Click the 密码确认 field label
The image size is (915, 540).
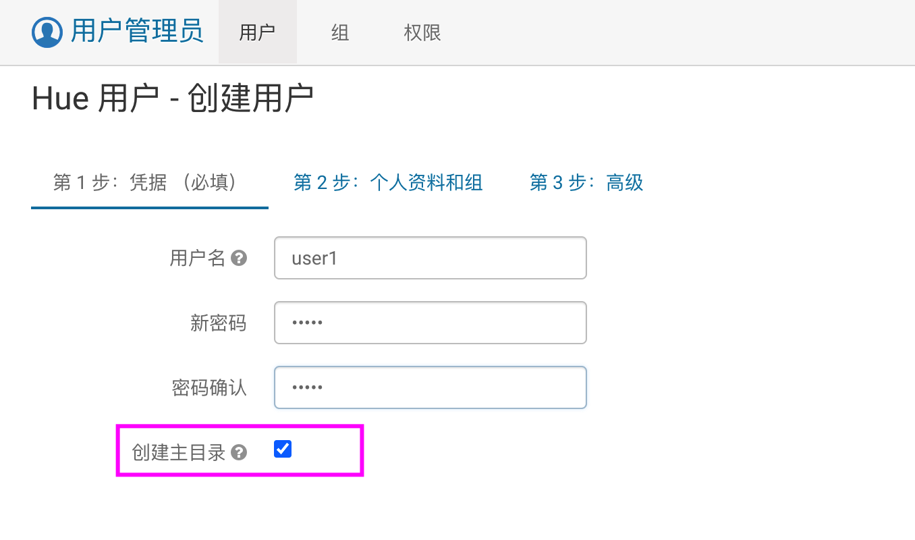click(x=209, y=387)
